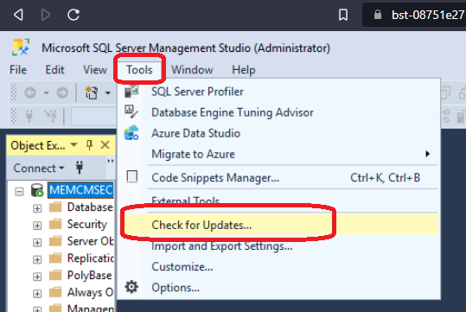Open Import and Export Settings
Screen dimensions: 466x312
tap(279, 246)
